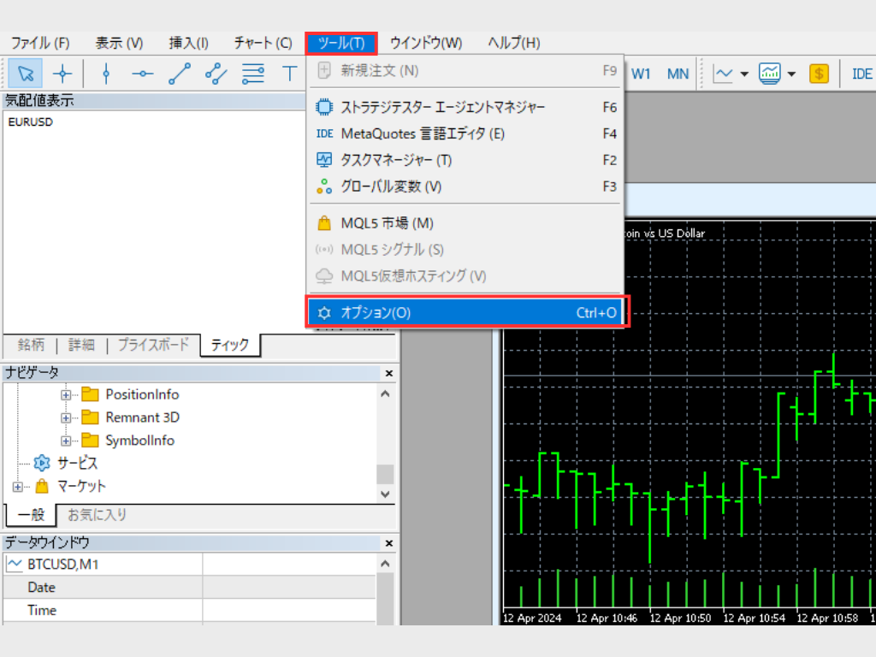This screenshot has width=876, height=657.
Task: Choose ストラテジテスター エージェントマネジャー
Action: point(466,107)
